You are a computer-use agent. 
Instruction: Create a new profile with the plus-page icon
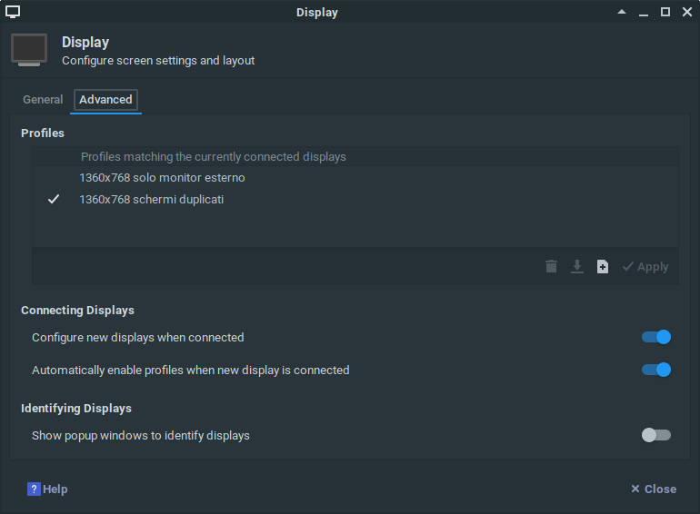[602, 266]
